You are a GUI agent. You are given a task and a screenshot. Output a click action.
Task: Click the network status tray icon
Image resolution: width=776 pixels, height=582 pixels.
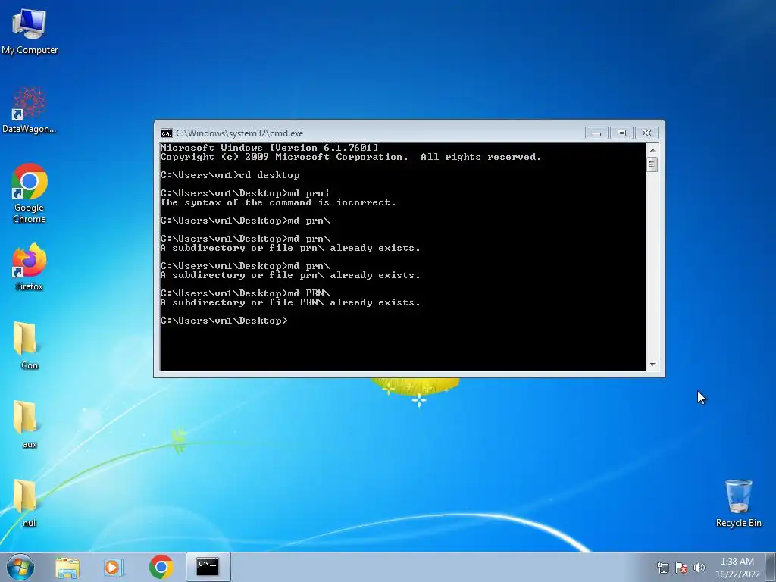click(662, 568)
